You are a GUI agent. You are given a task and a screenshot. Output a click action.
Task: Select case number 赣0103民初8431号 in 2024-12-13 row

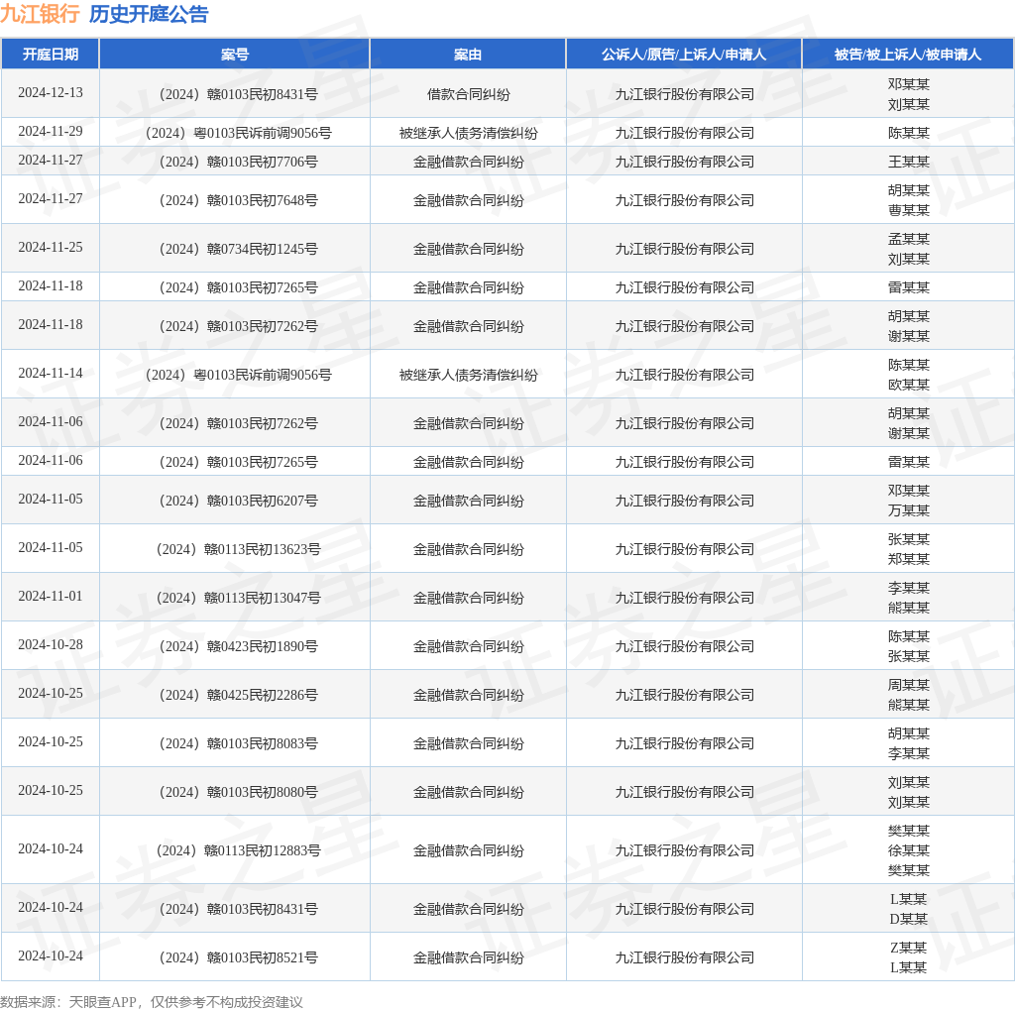pos(239,94)
